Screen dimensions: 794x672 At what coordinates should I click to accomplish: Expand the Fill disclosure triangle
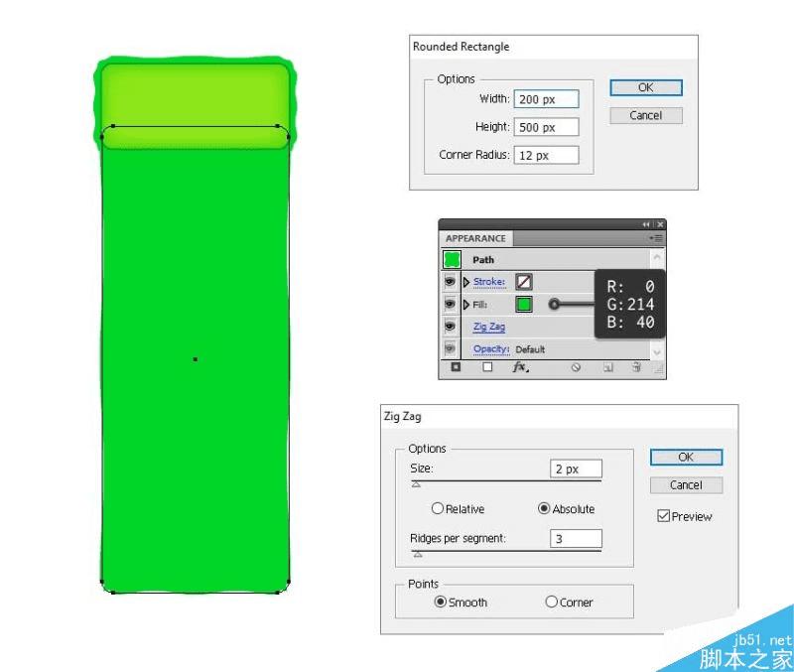(x=466, y=305)
